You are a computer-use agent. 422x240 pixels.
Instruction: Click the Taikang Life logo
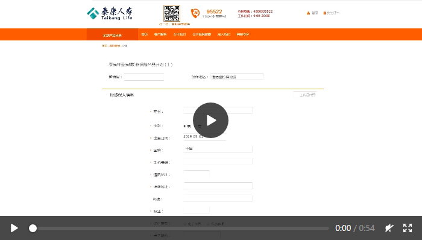[x=110, y=13]
